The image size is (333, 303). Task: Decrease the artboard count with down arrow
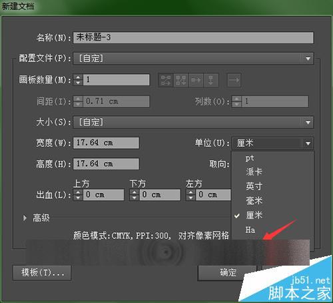click(x=78, y=83)
